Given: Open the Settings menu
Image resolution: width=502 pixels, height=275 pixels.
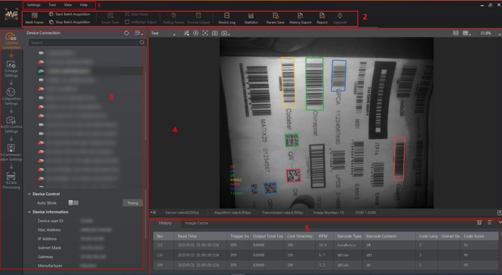Looking at the screenshot, I should (x=34, y=5).
